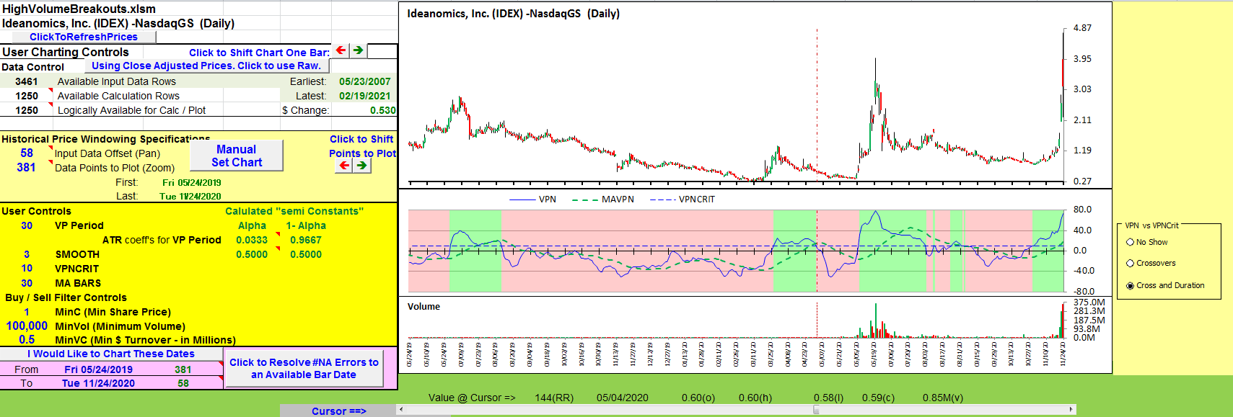Screen dimensions: 1233x417
Task: Click green right arrow for Shift Chart One Bar
Action: (358, 50)
